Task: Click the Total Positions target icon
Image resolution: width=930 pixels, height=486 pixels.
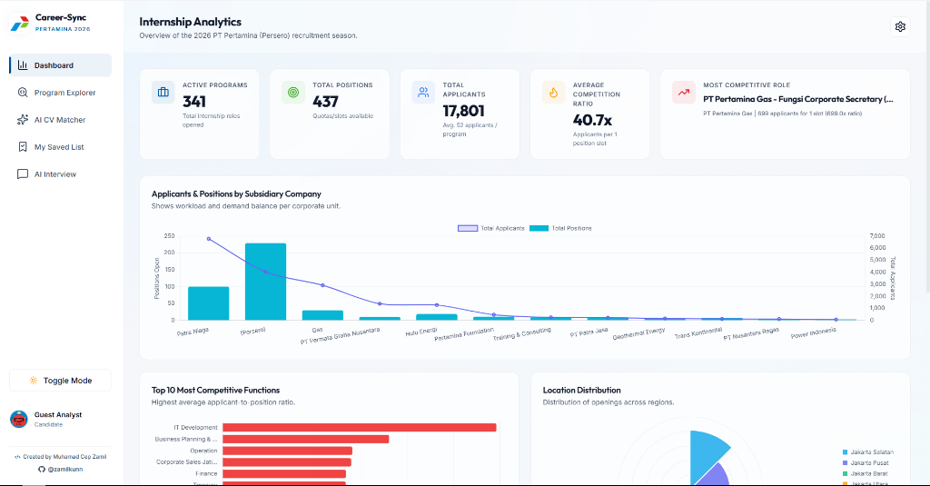Action: coord(293,93)
